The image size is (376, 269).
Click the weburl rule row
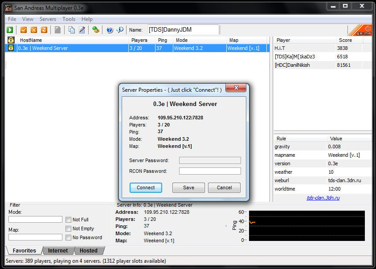[323, 180]
